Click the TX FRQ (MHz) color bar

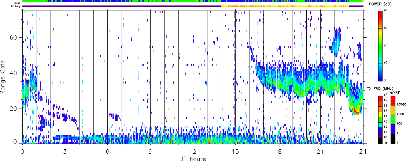coord(380,119)
